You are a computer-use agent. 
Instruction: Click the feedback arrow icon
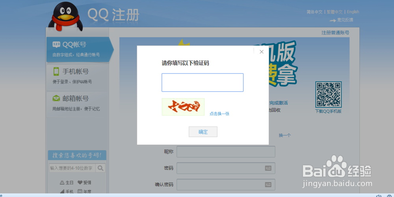click(x=333, y=21)
